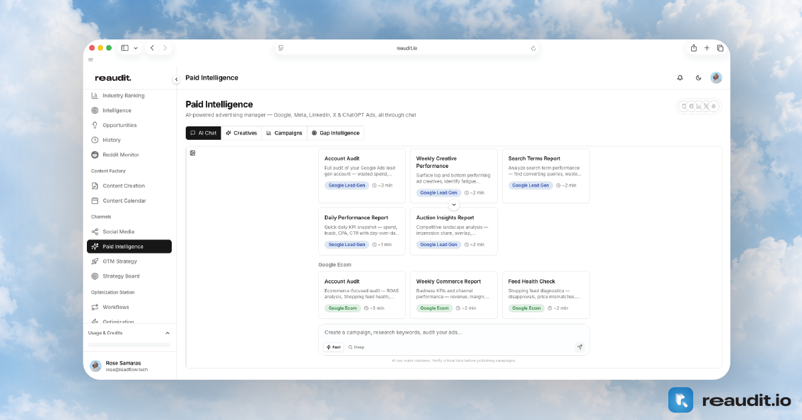
Task: Click the round down-chevron below the cards
Action: [454, 205]
